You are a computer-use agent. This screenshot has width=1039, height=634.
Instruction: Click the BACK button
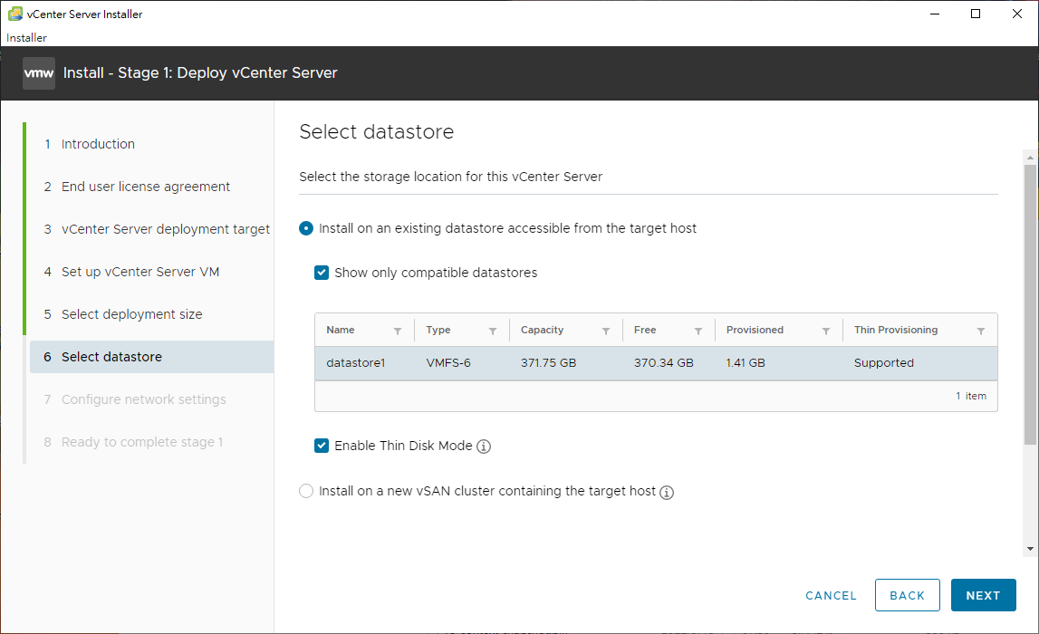pyautogui.click(x=907, y=595)
